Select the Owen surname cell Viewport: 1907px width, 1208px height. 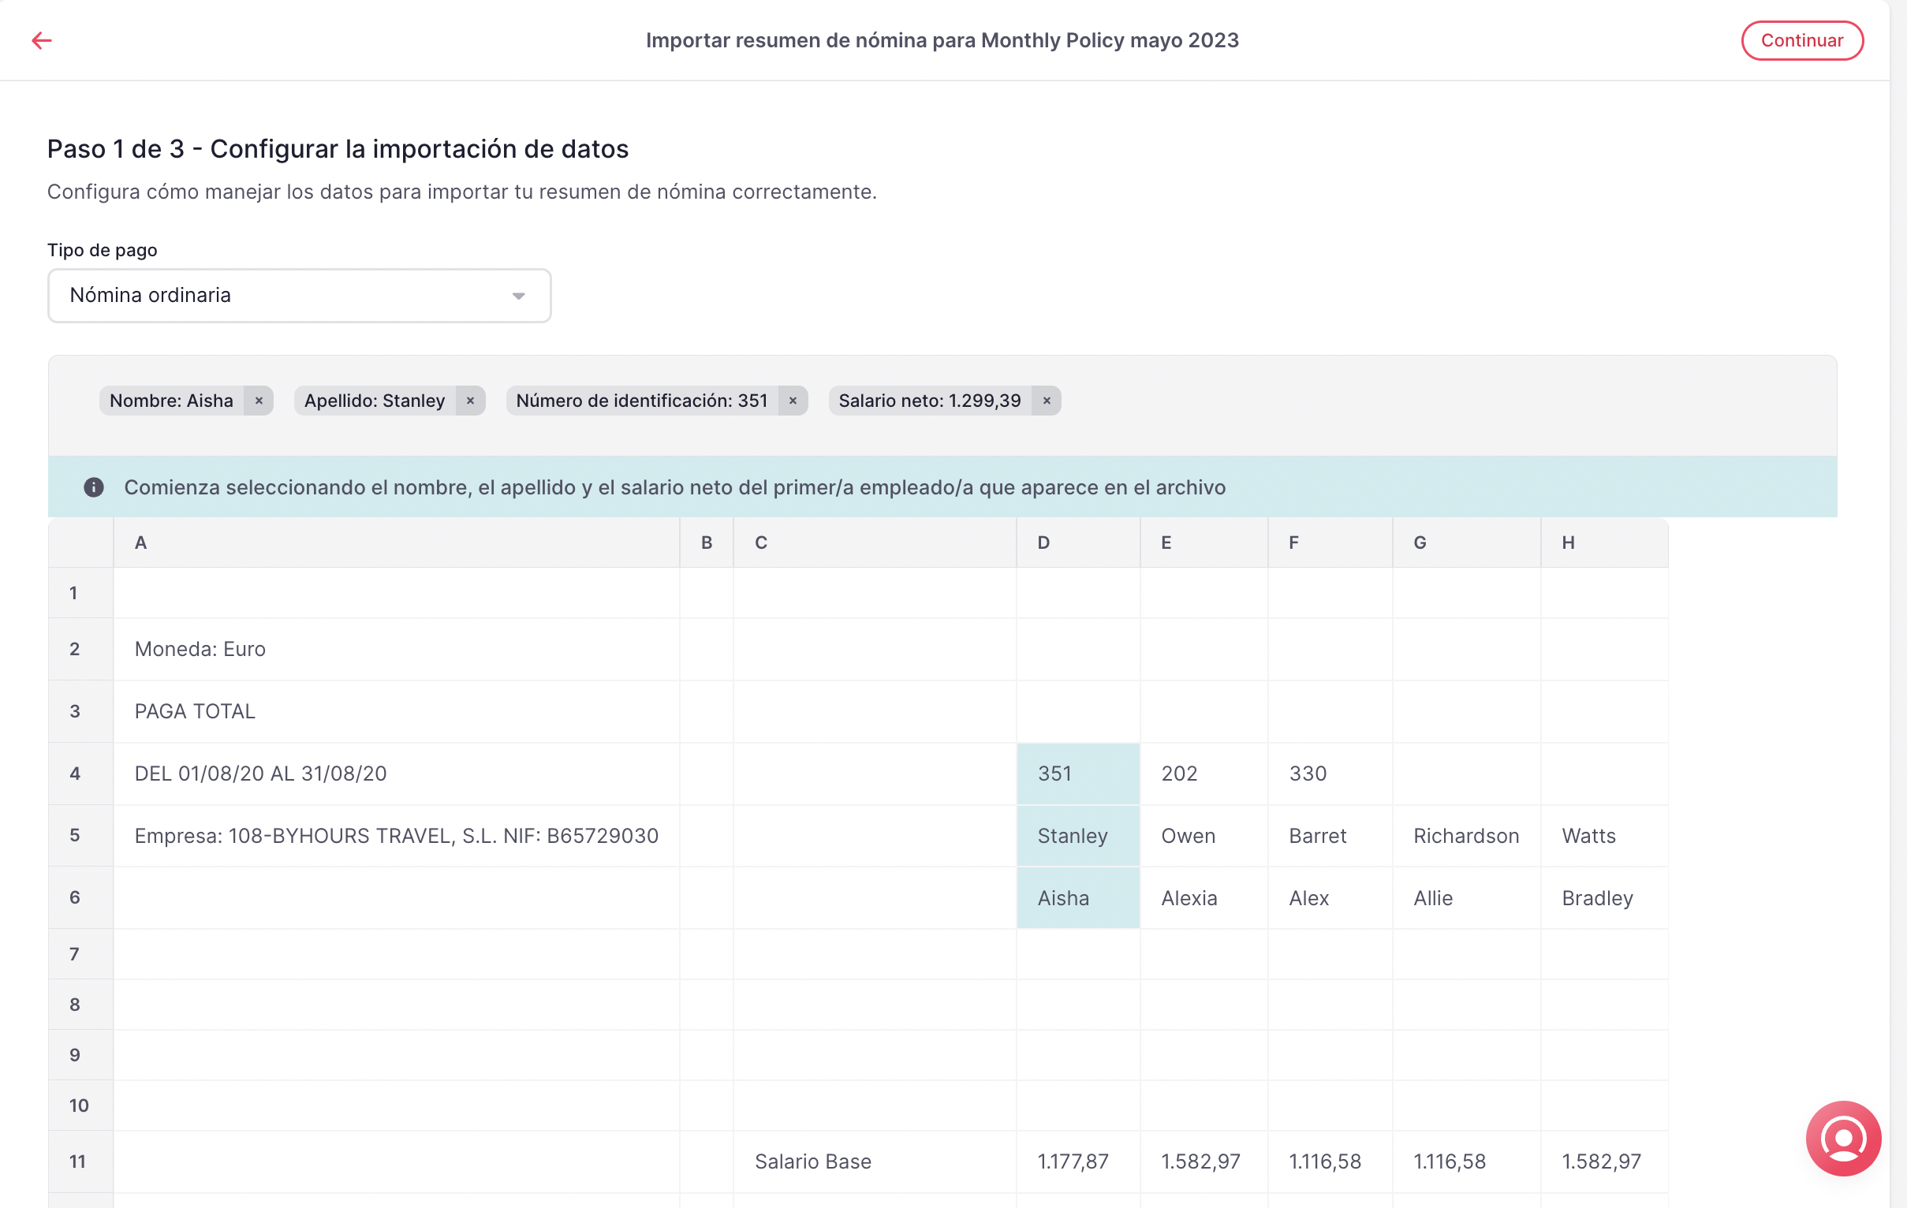click(x=1204, y=836)
